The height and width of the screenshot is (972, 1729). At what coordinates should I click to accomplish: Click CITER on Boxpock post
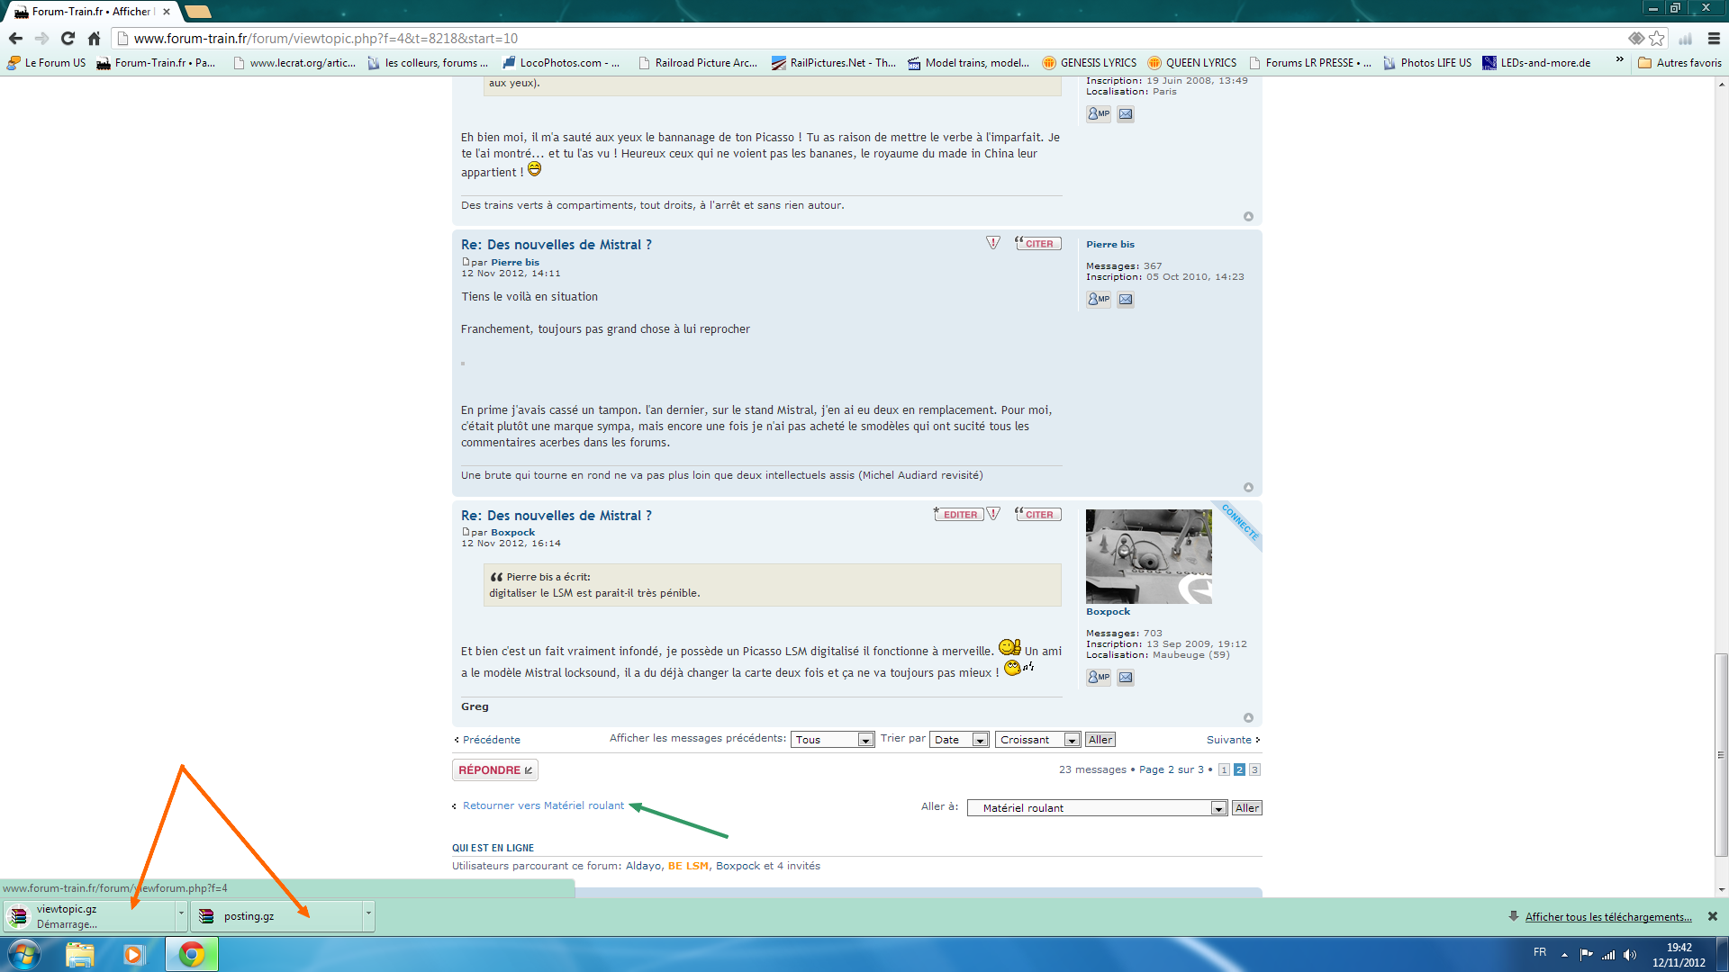(1038, 515)
